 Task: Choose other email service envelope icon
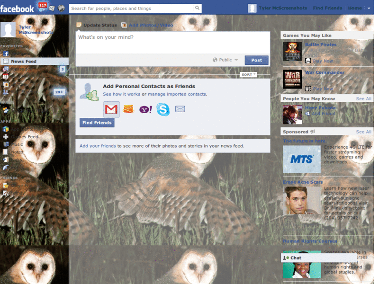click(180, 109)
